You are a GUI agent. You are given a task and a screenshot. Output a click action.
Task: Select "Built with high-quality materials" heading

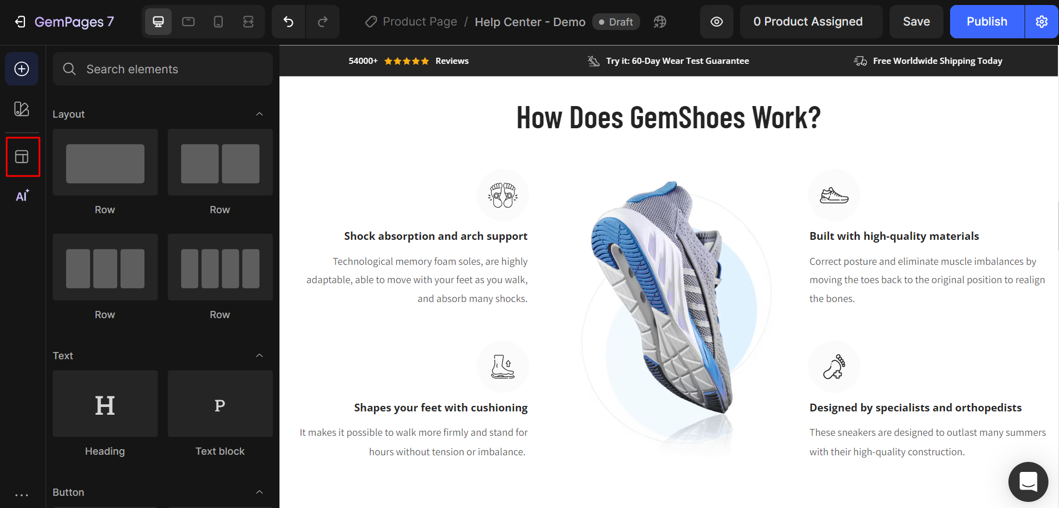coord(894,236)
